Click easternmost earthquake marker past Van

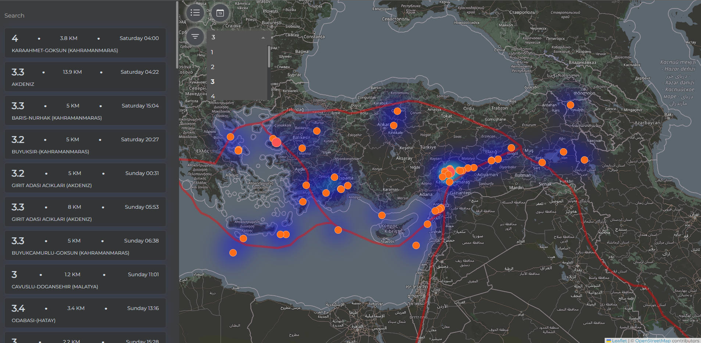pyautogui.click(x=584, y=160)
